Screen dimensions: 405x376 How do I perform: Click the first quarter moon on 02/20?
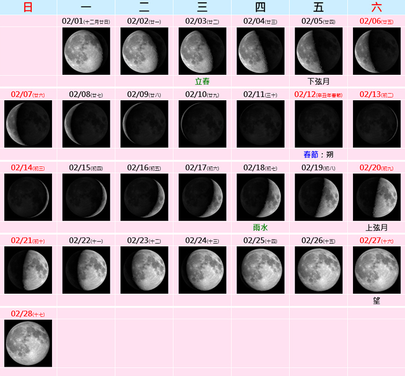pyautogui.click(x=377, y=197)
